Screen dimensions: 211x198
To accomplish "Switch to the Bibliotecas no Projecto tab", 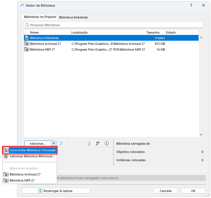I will pos(40,17).
